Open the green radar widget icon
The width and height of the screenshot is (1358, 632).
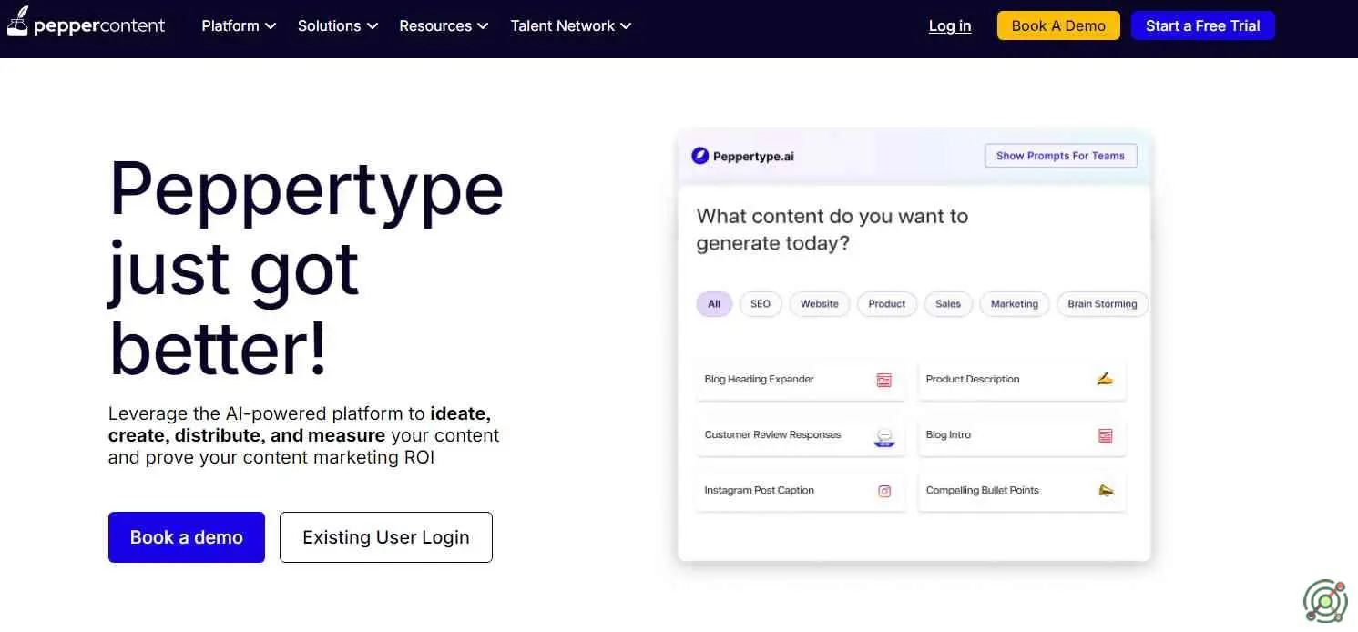pos(1325,599)
